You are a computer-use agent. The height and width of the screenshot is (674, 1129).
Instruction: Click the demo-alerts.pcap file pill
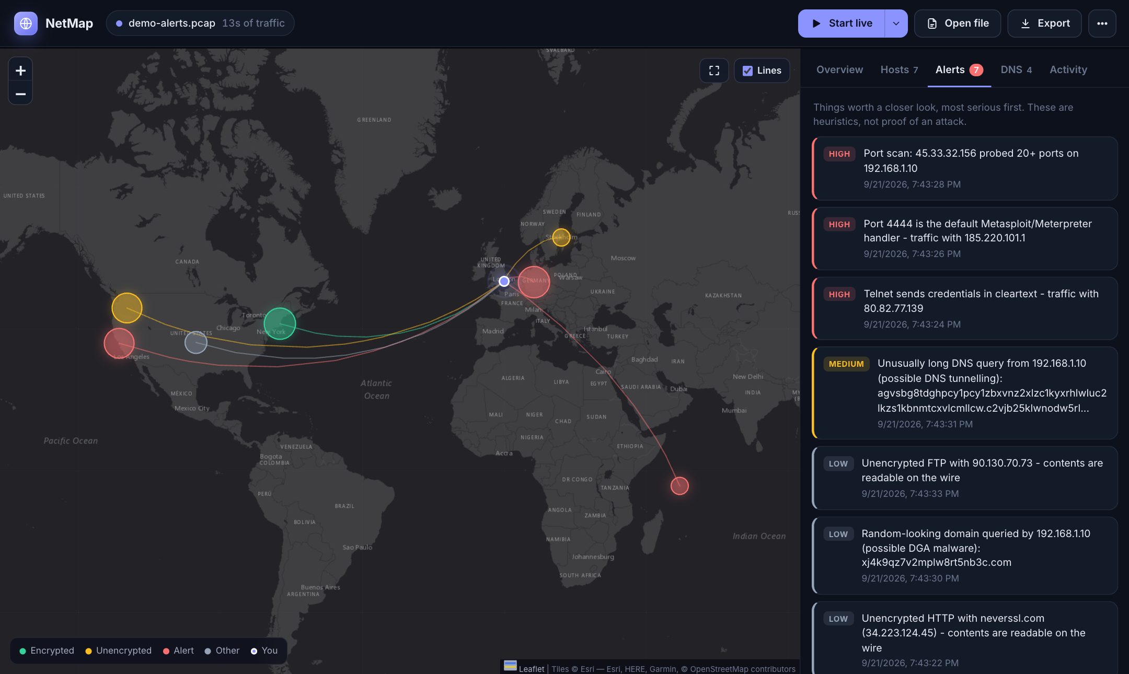pyautogui.click(x=200, y=24)
